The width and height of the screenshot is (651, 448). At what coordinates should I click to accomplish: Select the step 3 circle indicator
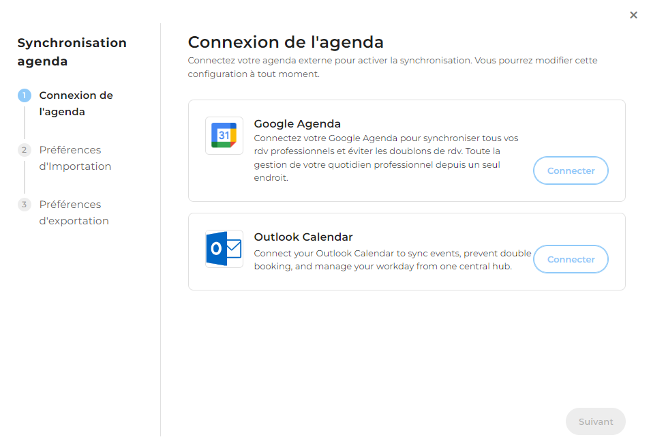25,205
